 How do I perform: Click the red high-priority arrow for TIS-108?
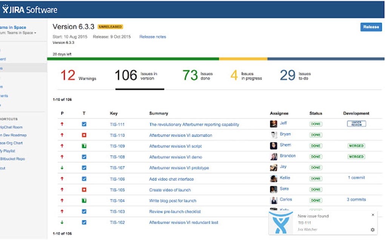[x=63, y=157]
